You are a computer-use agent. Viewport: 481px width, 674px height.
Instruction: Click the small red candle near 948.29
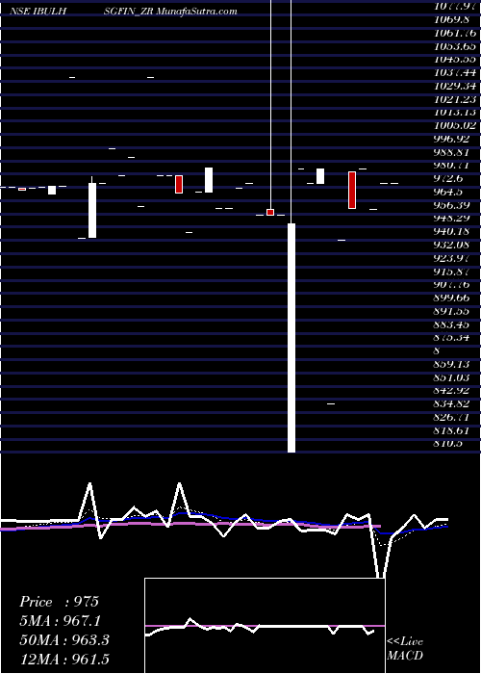[x=270, y=212]
